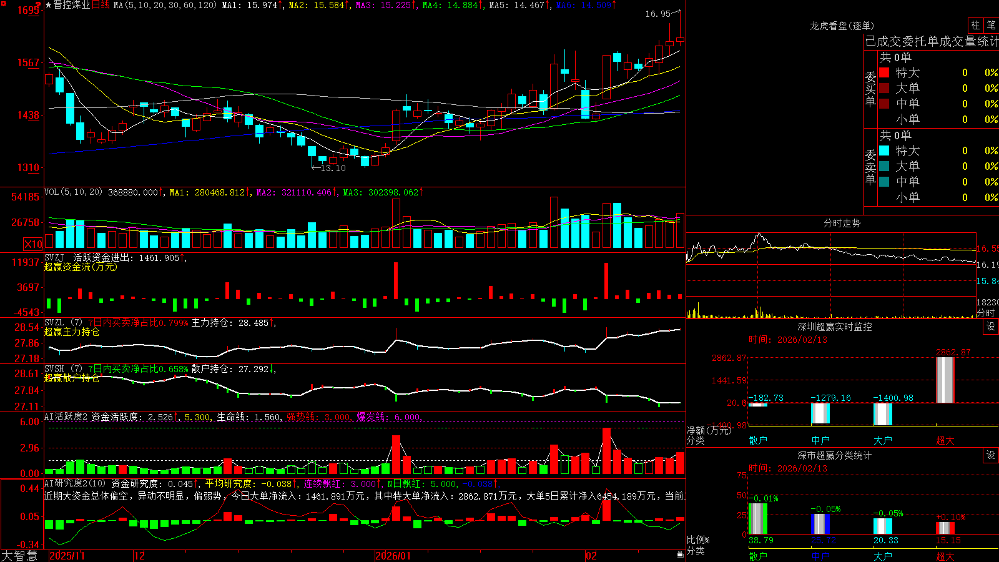
Task: Click the red question mark icon
Action: 37,6
